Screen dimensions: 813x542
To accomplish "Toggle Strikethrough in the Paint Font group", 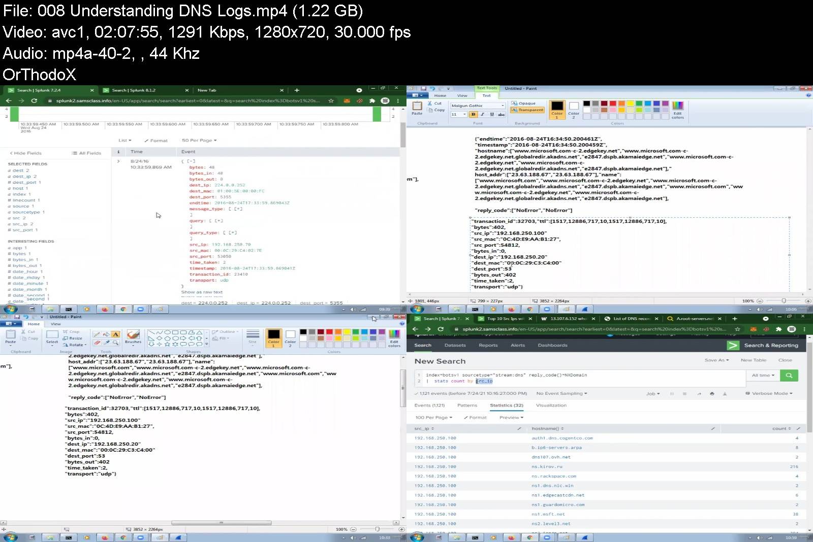I will click(x=501, y=114).
